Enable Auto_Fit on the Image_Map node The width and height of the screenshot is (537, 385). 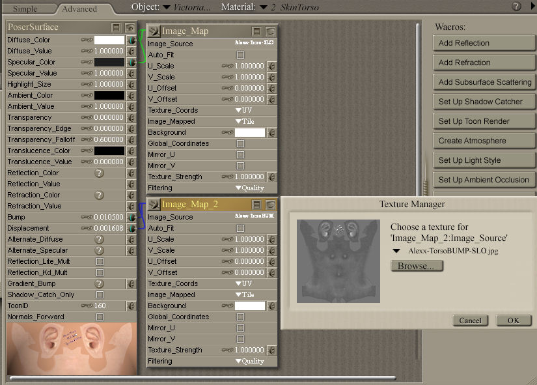coord(240,55)
